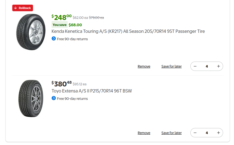The image size is (234, 145).
Task: Increase quantity of Toyo Extensa tire
Action: (x=218, y=133)
